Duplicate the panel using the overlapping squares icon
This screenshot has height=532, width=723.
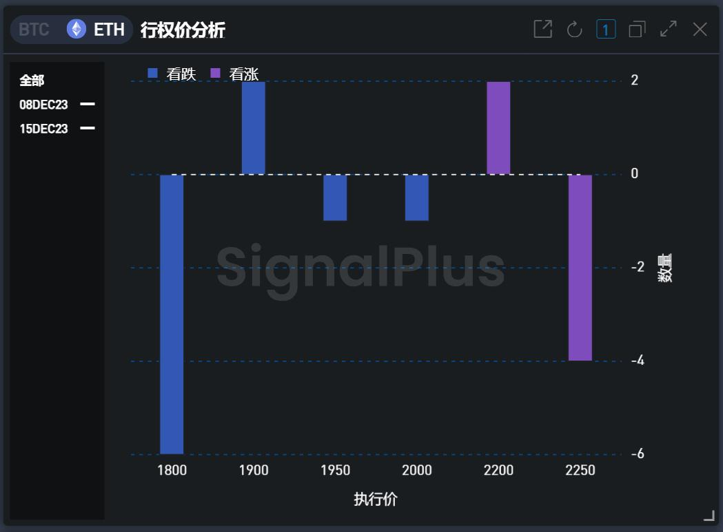637,29
